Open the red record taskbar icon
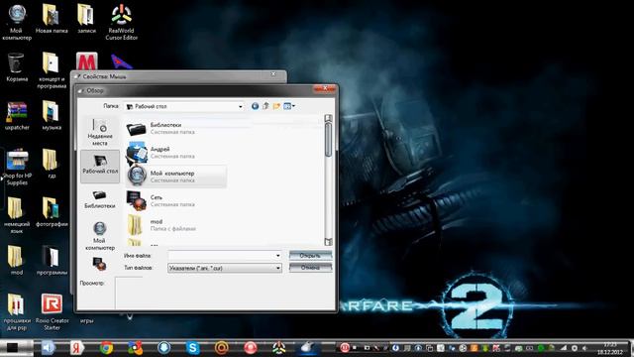Image resolution: width=634 pixels, height=357 pixels. coord(251,347)
